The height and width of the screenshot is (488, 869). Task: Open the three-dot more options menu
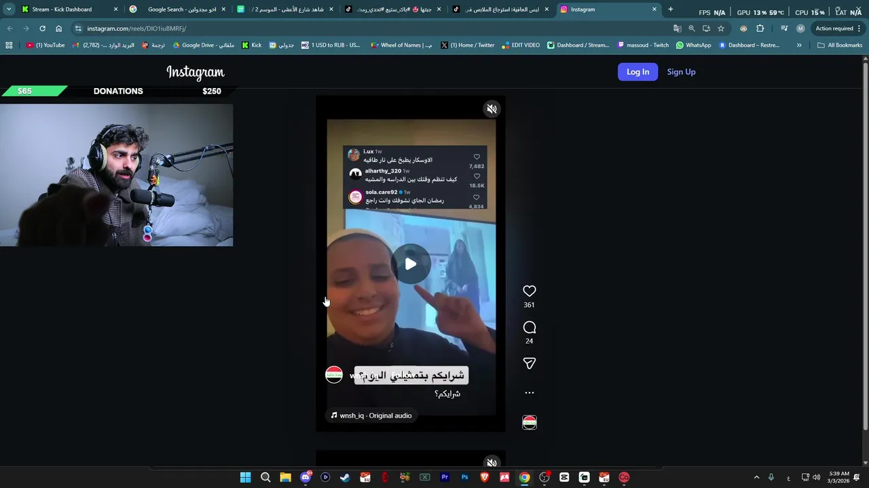(x=529, y=392)
